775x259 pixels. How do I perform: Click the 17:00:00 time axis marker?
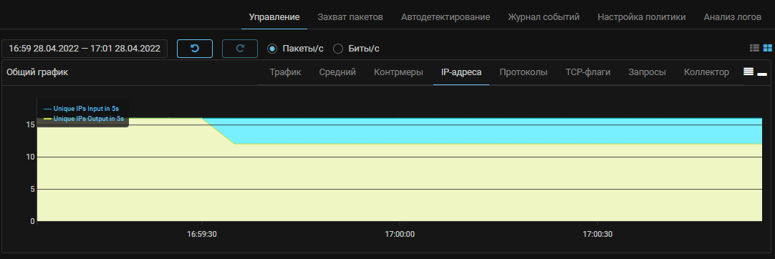click(x=400, y=235)
